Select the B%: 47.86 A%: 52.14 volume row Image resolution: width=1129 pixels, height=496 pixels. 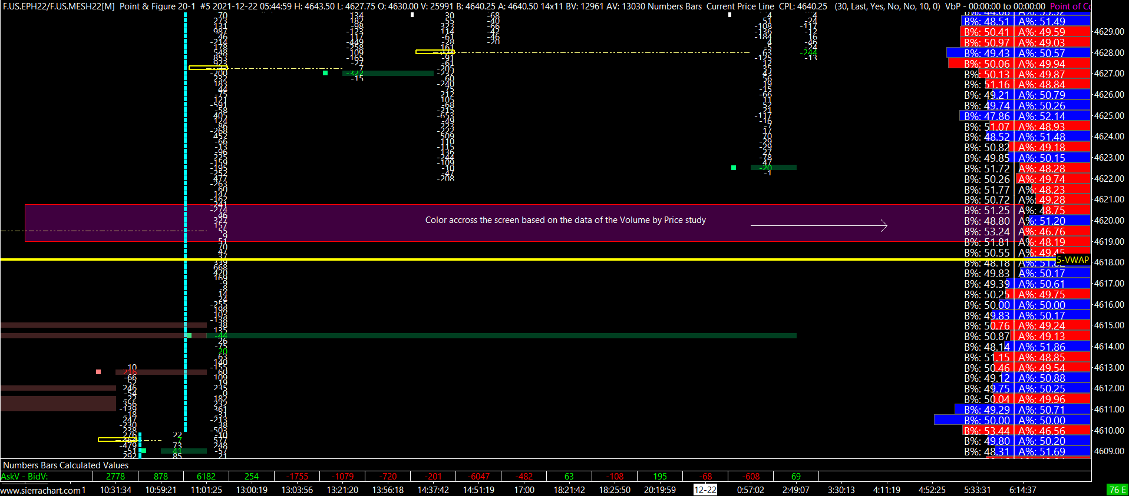coord(1025,116)
